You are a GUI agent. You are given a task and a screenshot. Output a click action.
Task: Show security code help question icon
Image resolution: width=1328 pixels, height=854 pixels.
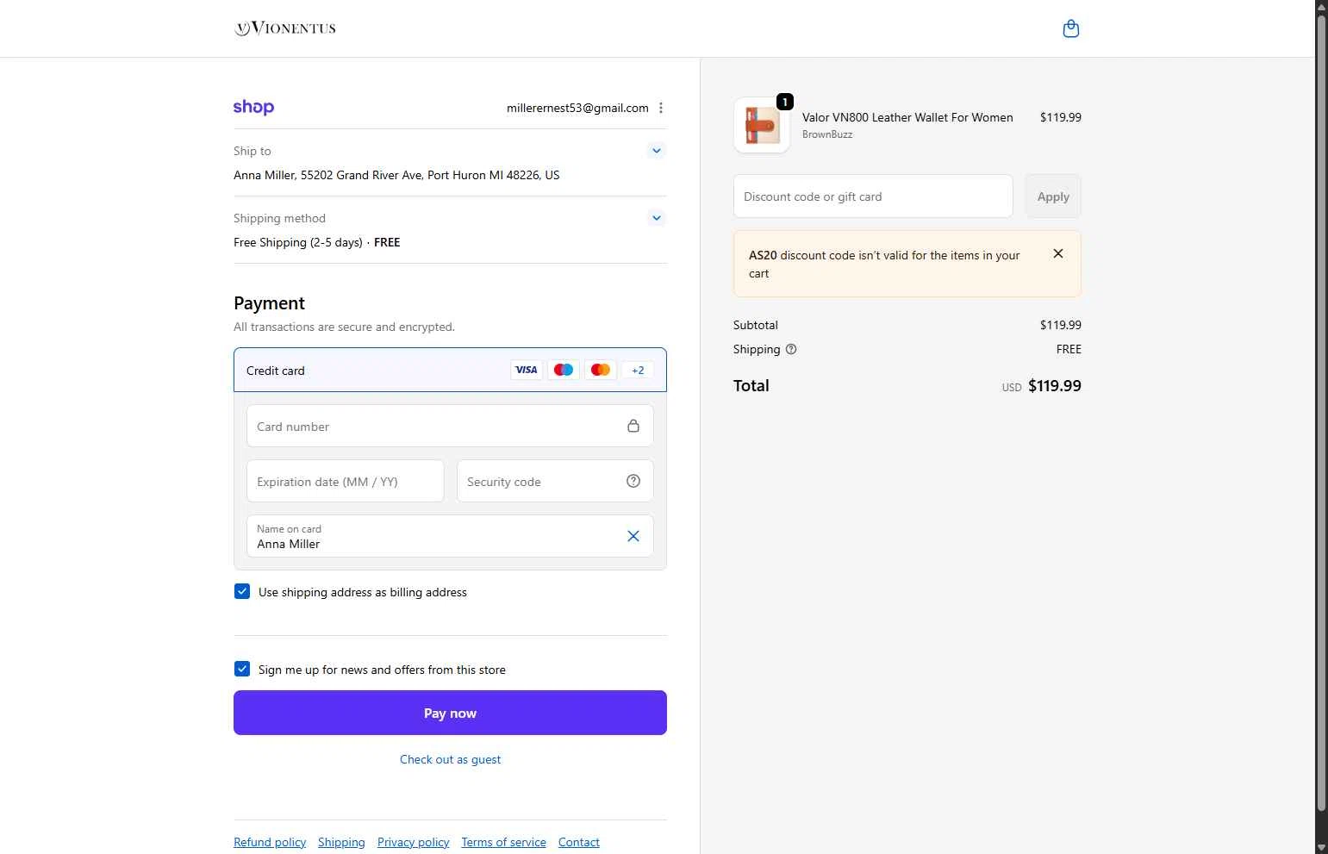pos(633,481)
